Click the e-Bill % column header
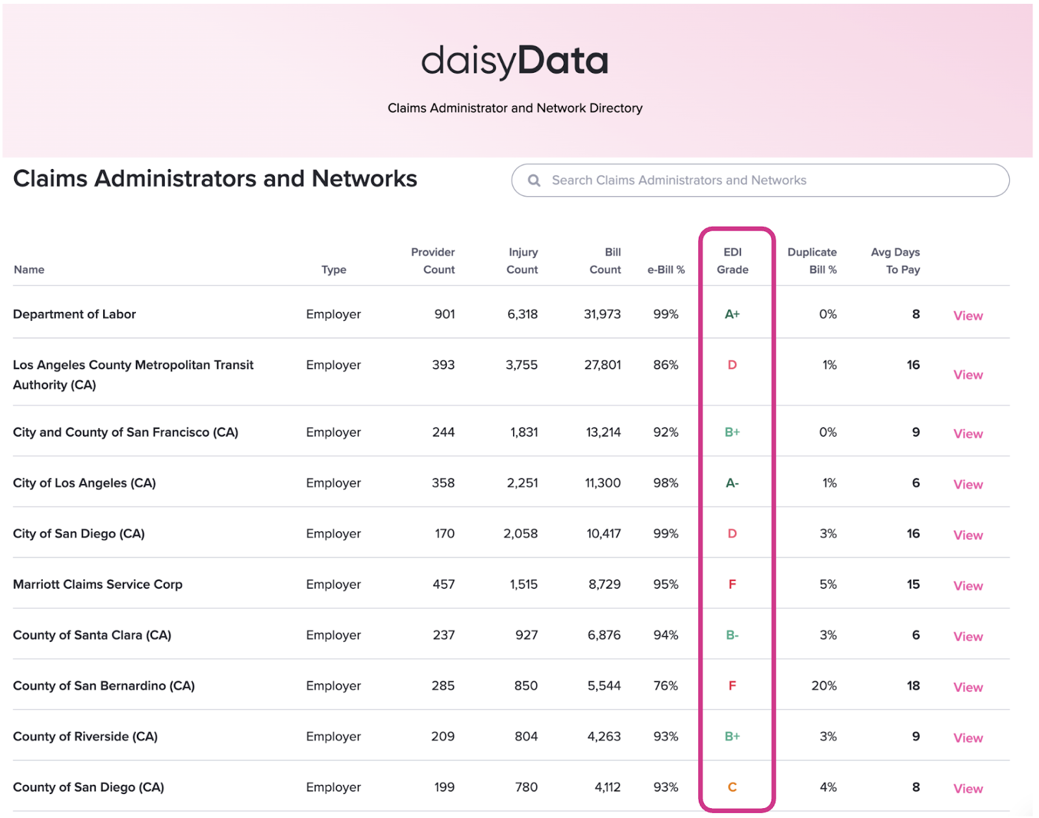The image size is (1039, 818). (666, 270)
